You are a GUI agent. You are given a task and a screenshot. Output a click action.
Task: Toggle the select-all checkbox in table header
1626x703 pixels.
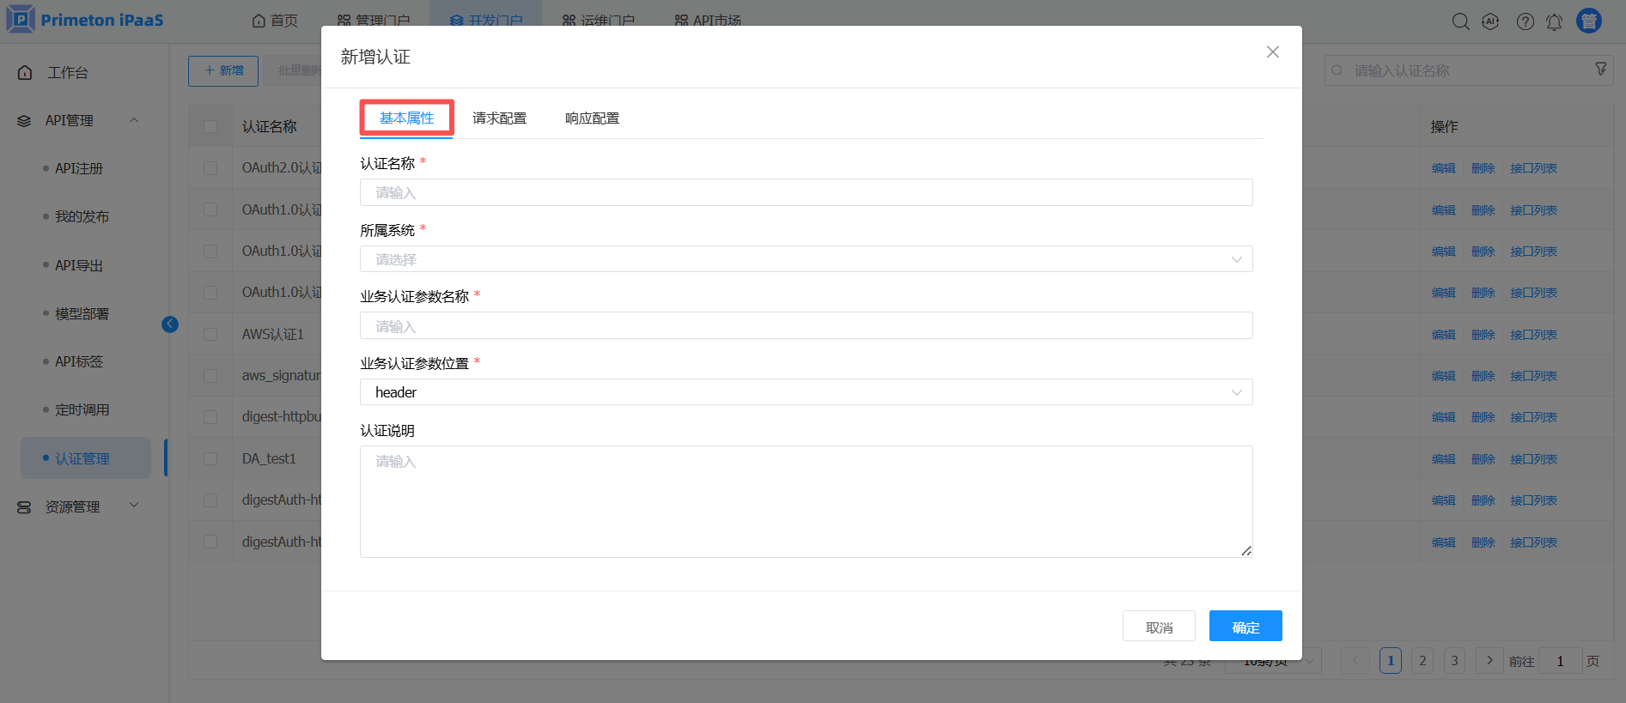coord(210,126)
